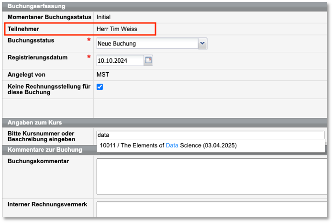This screenshot has width=333, height=224.
Task: Click the Teilnehmer label
Action: pos(23,29)
